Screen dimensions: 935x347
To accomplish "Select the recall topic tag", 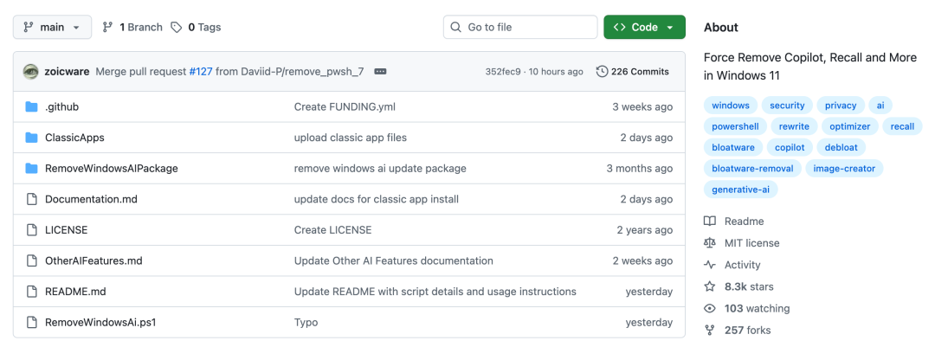I will tap(902, 126).
